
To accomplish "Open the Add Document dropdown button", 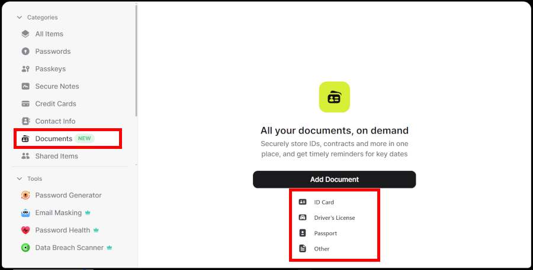I will tap(334, 180).
